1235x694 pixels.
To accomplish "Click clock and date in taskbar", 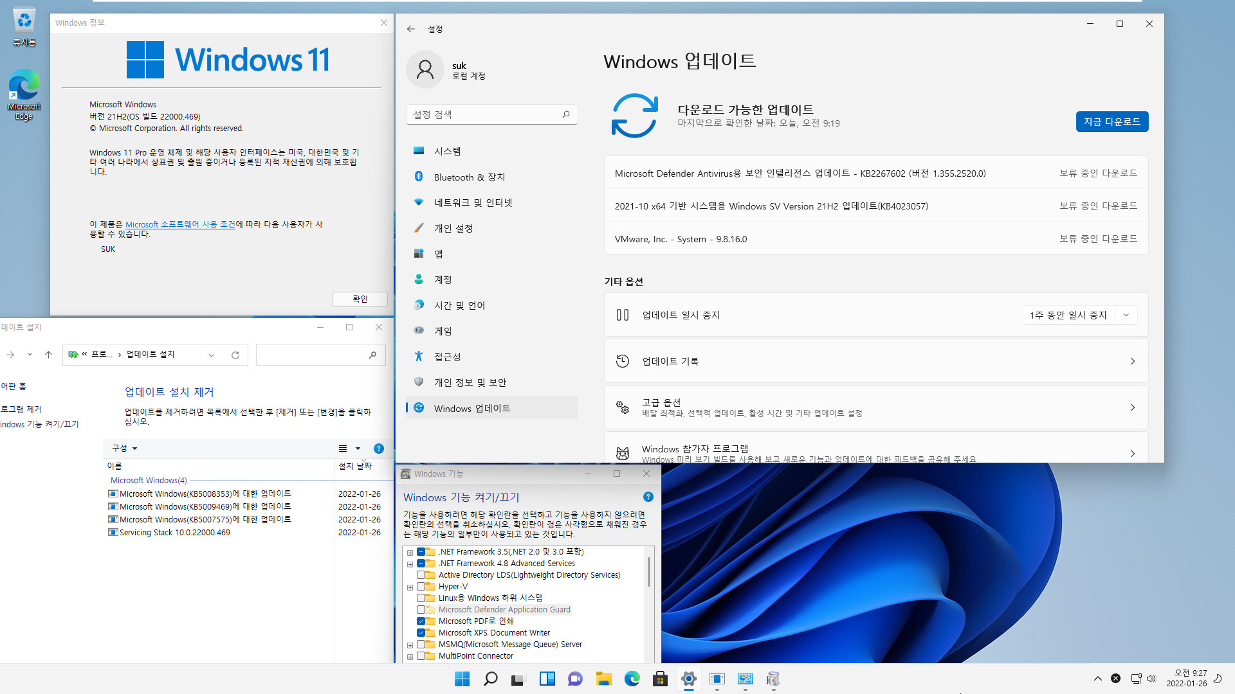I will pos(1187,679).
